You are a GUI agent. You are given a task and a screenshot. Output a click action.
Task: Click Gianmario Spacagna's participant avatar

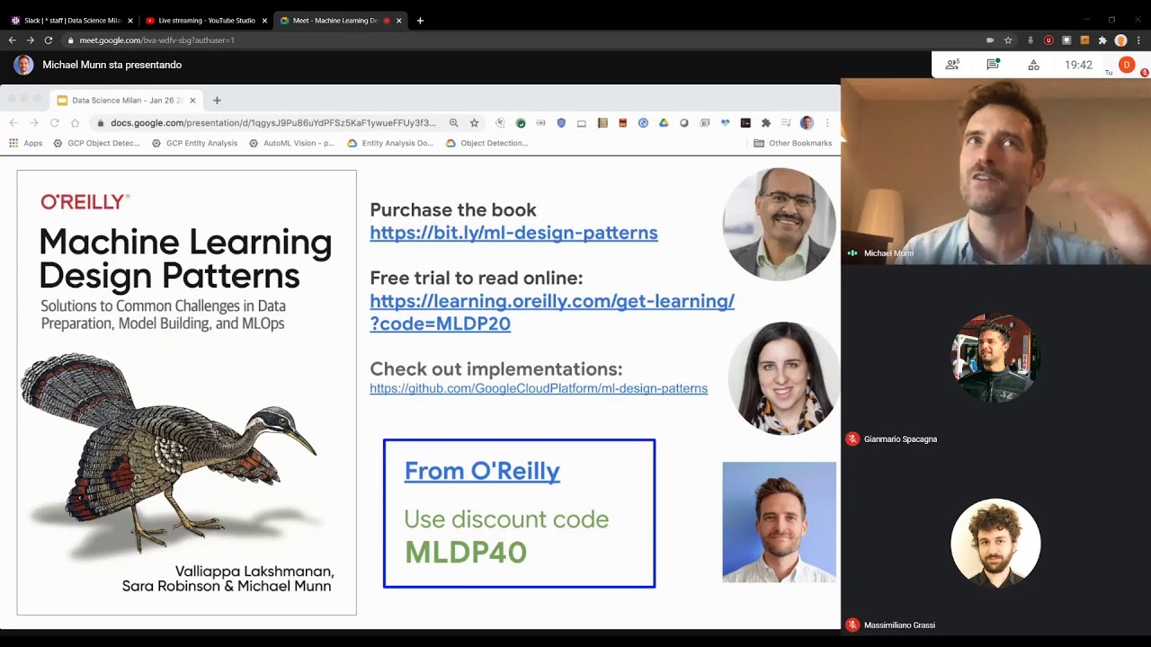[x=995, y=357]
